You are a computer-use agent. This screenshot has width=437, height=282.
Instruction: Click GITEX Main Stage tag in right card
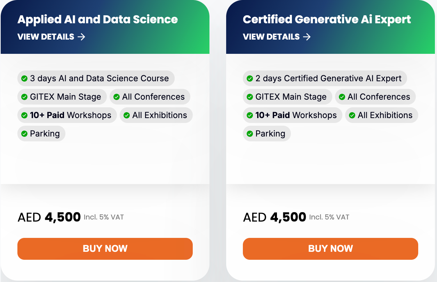point(287,97)
